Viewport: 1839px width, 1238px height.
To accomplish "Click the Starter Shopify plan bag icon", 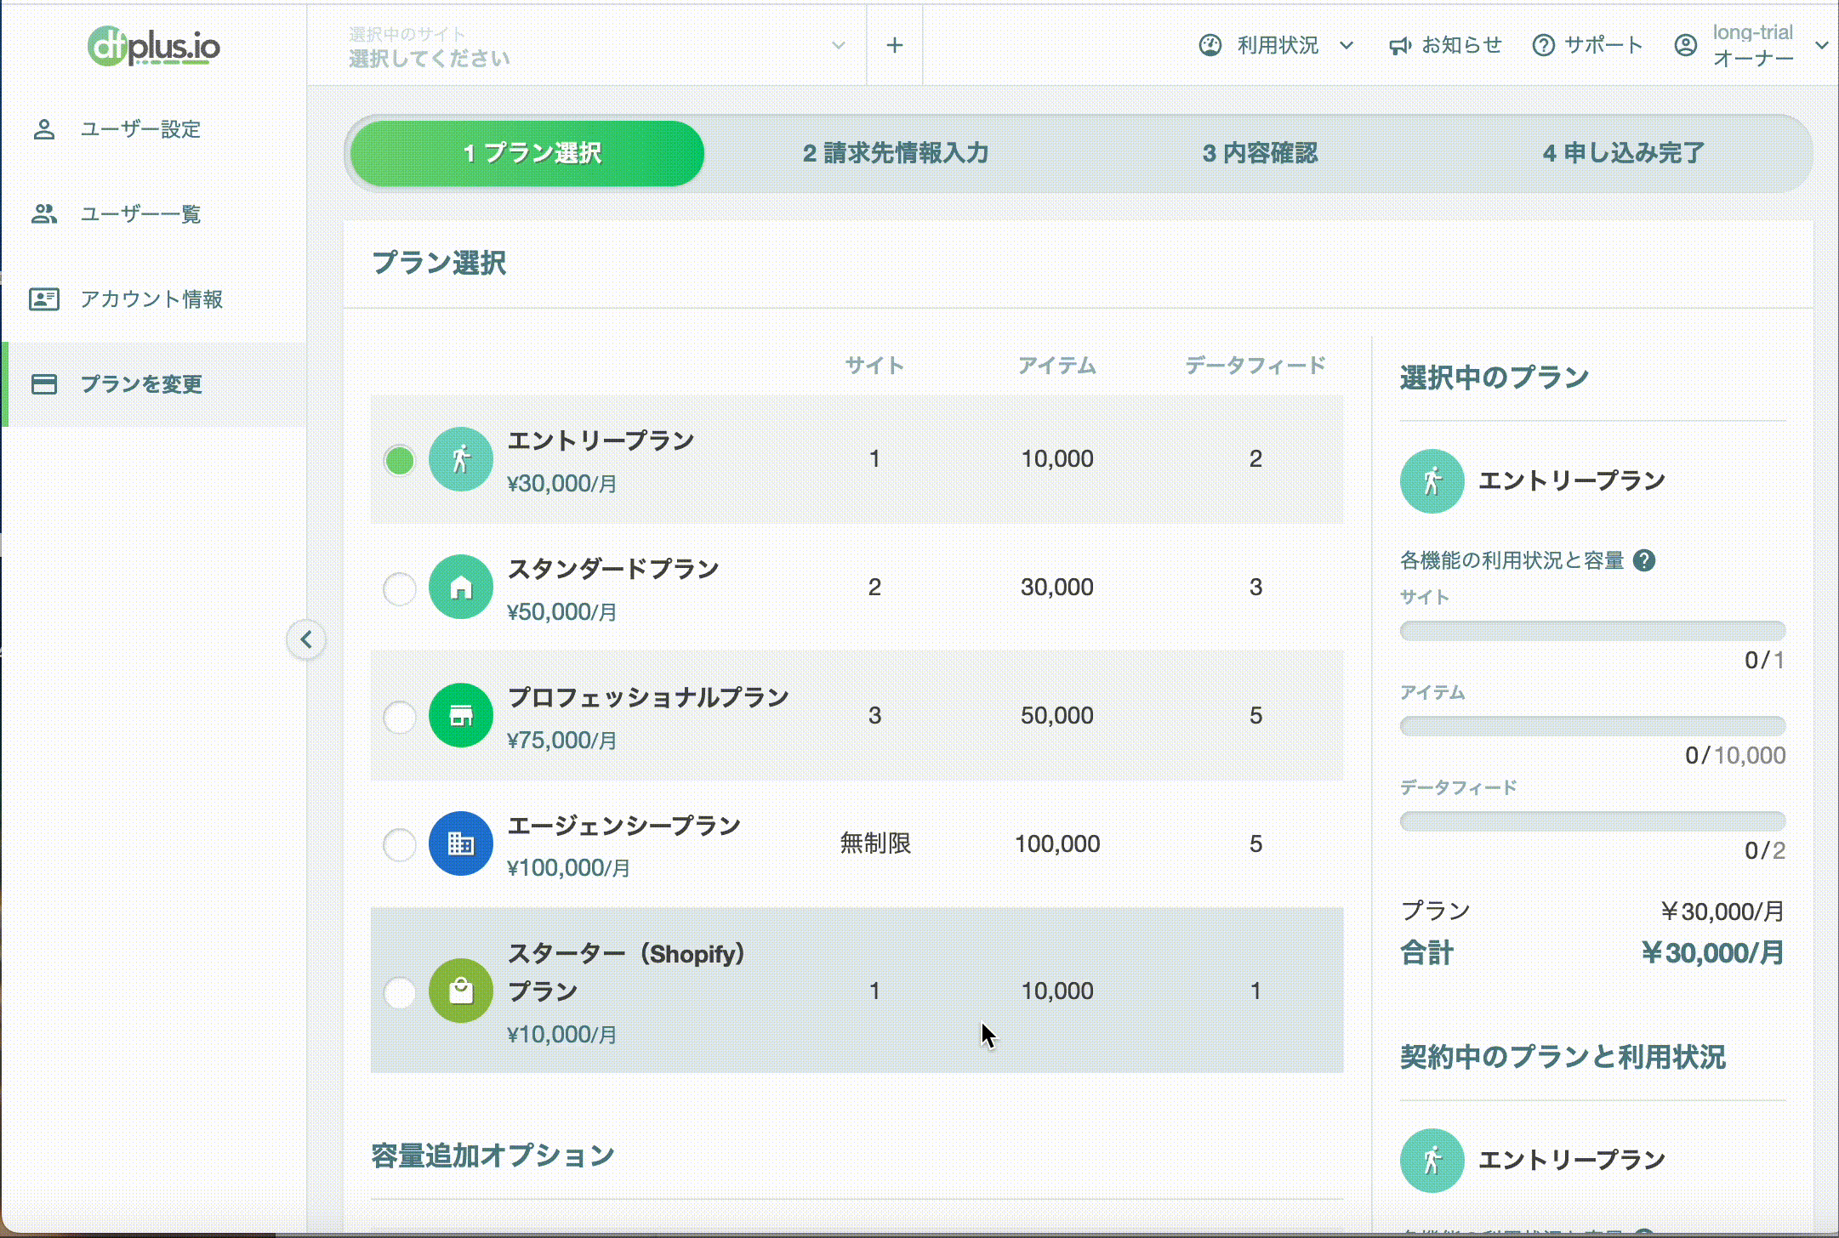I will point(461,991).
